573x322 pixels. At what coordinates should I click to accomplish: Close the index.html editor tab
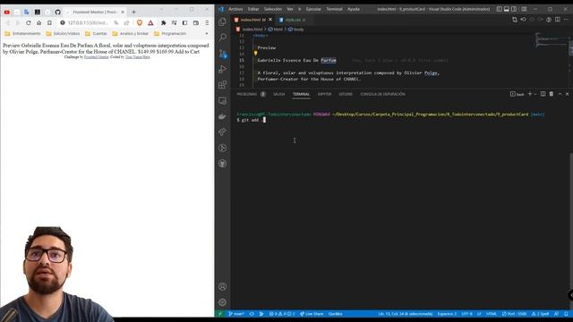(270, 20)
